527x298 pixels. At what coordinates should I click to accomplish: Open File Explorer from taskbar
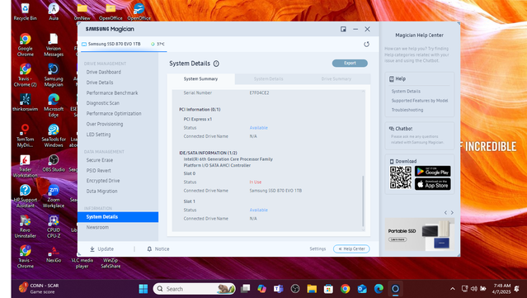312,289
